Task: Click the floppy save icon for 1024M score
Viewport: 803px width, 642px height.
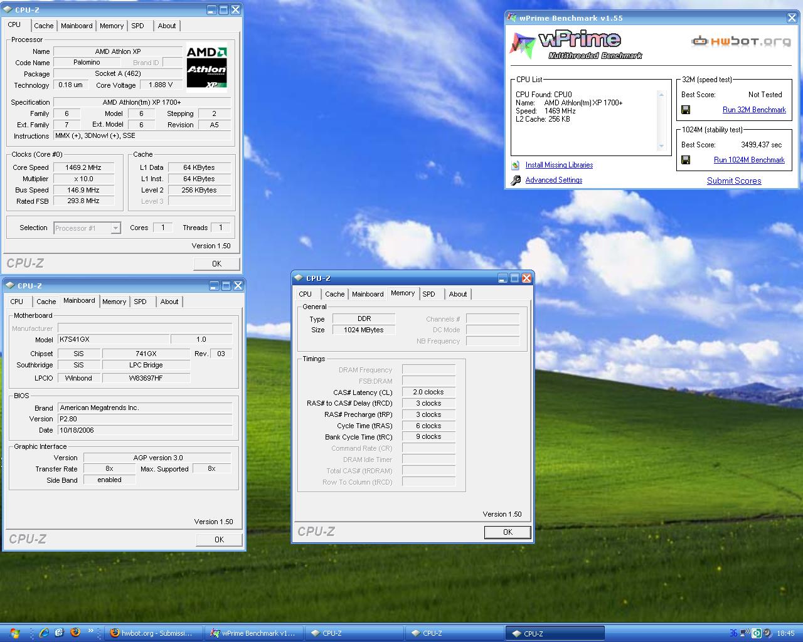Action: pos(686,160)
